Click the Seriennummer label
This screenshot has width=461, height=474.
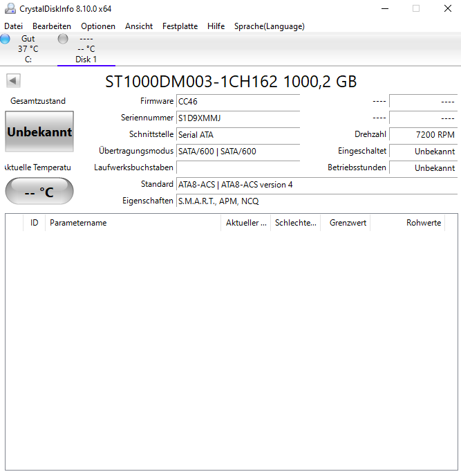(x=147, y=118)
